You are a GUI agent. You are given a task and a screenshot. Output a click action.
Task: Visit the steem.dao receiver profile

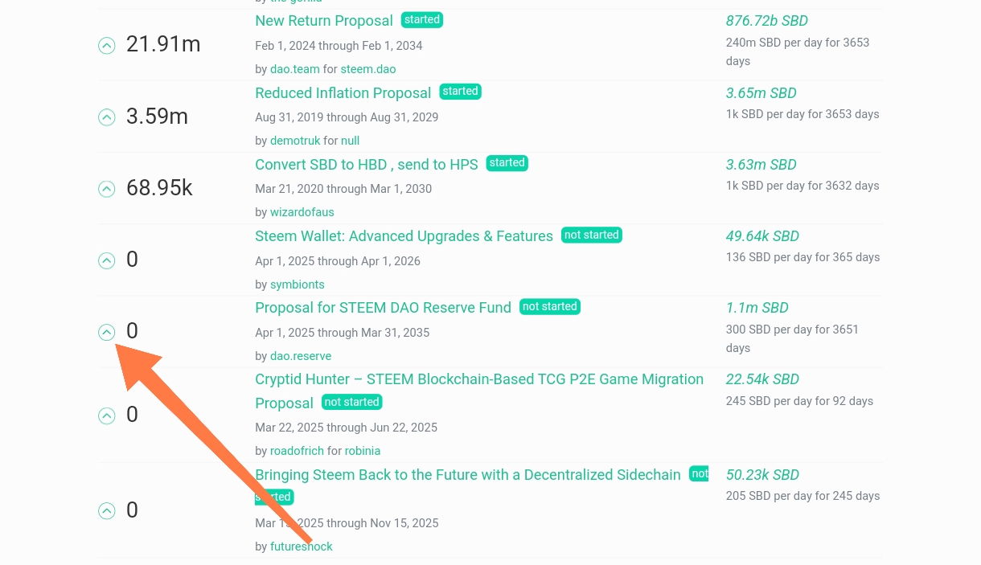(367, 69)
